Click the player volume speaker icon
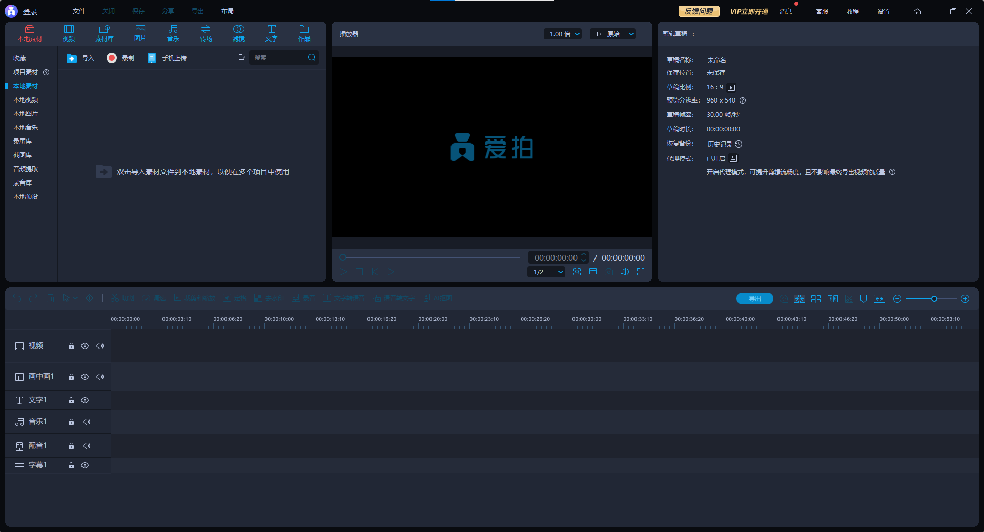Image resolution: width=984 pixels, height=532 pixels. pos(625,272)
